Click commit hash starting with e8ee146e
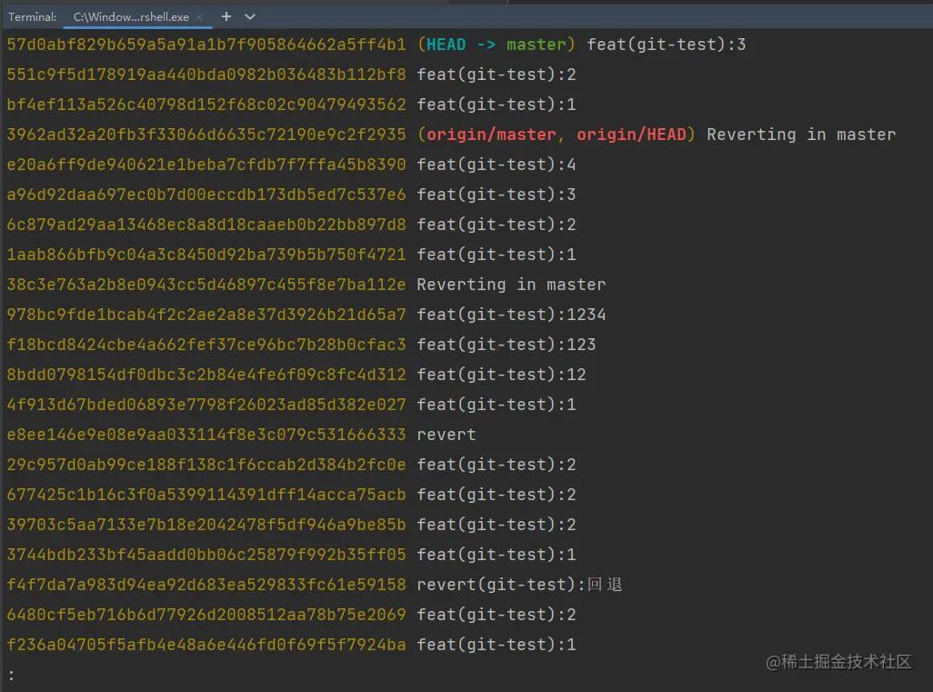933x692 pixels. pos(206,435)
